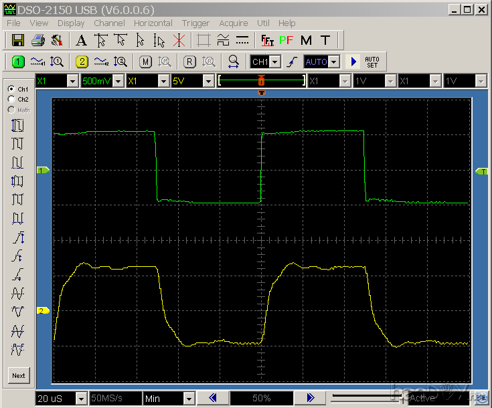Open the Acquire menu
The width and height of the screenshot is (492, 408).
234,23
